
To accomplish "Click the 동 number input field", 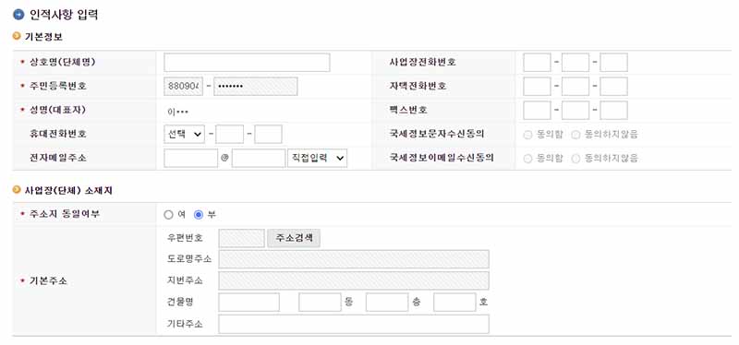I will point(320,303).
